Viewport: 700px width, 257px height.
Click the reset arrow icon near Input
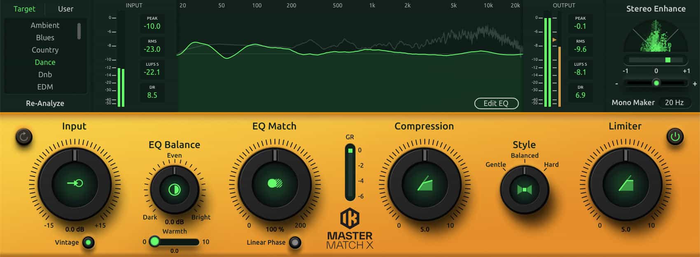(x=23, y=137)
